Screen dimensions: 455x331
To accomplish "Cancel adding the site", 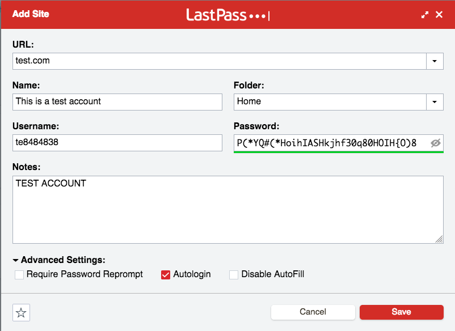I will (313, 312).
